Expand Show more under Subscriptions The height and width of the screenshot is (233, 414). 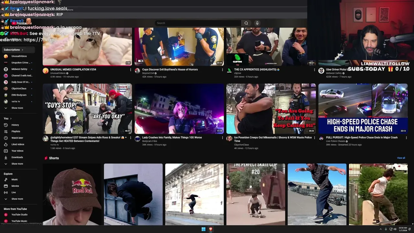tap(17, 108)
